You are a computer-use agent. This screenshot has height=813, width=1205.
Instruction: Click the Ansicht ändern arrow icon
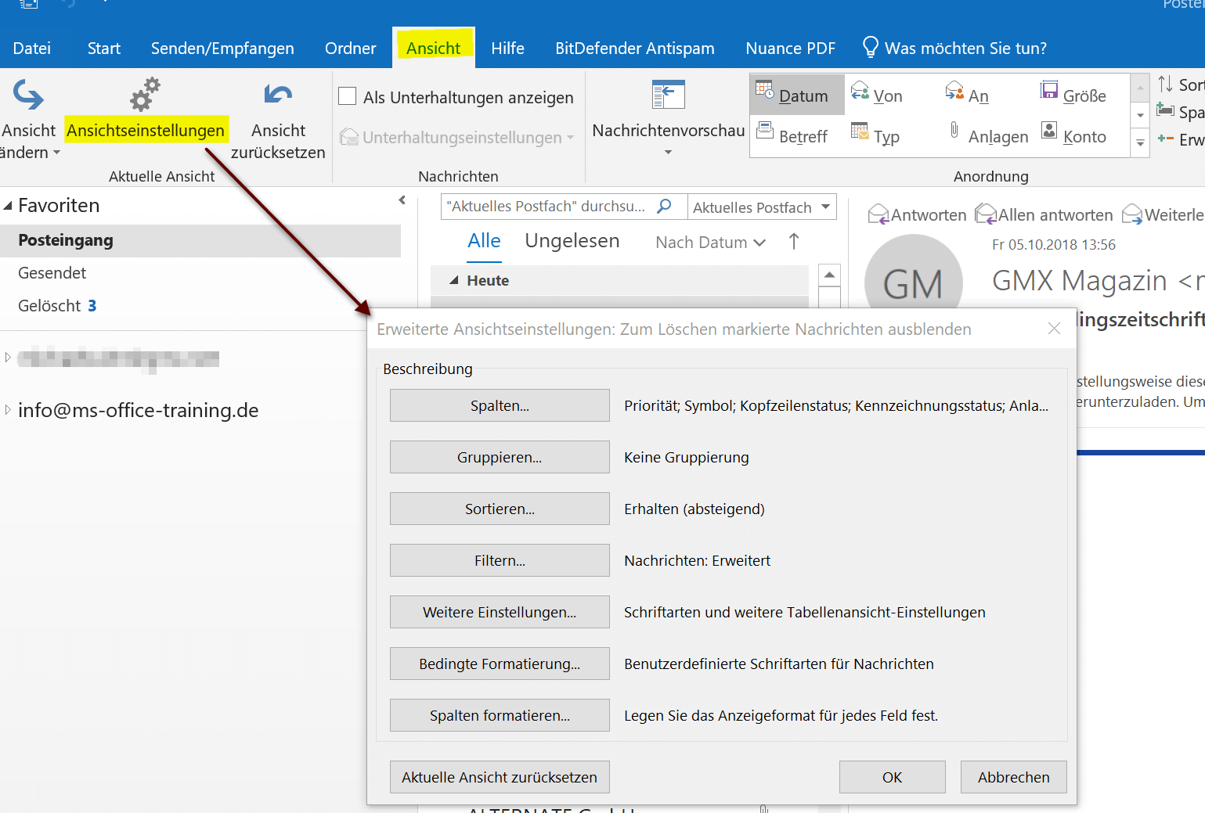pos(28,95)
